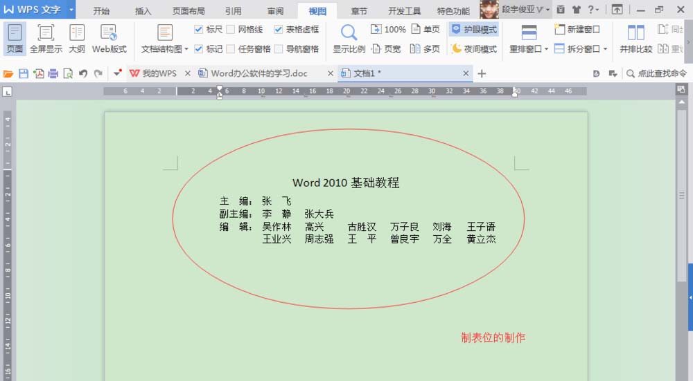This screenshot has height=381, width=693.
Task: Open the WPS 文字 application menu arrow
Action: [71, 9]
